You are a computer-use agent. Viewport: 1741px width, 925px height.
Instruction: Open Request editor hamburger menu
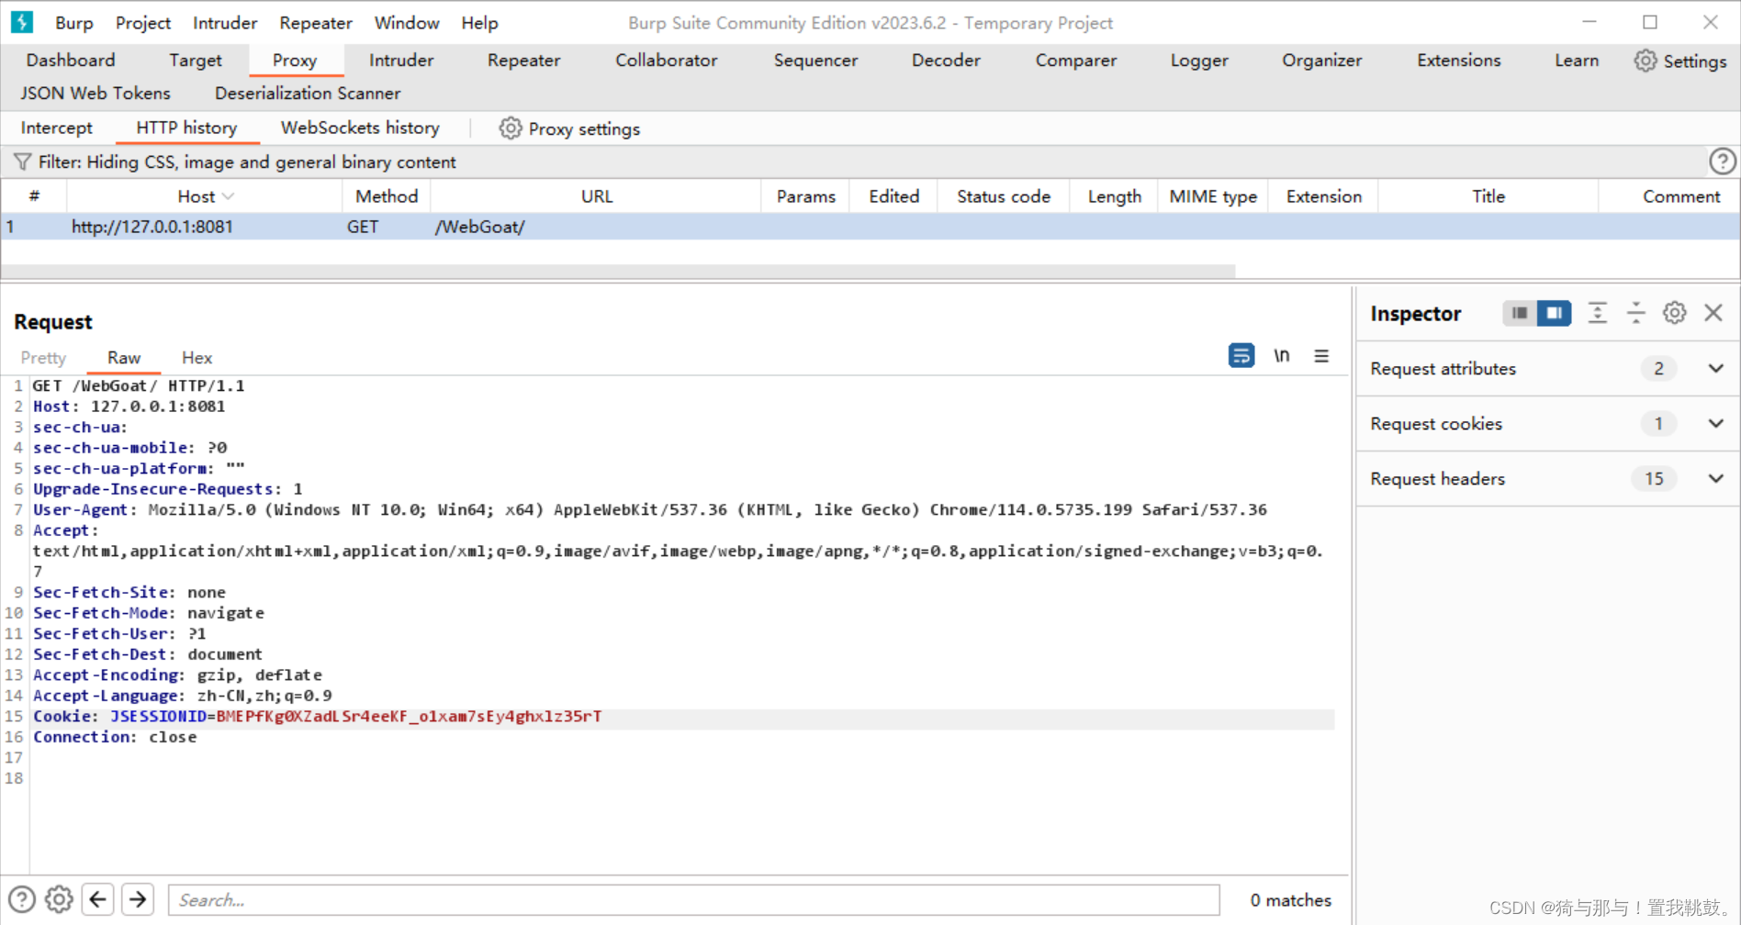[x=1321, y=356]
